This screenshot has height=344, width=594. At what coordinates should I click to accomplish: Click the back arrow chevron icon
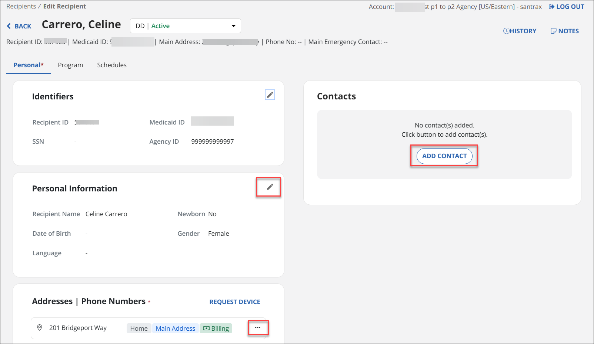(x=9, y=26)
